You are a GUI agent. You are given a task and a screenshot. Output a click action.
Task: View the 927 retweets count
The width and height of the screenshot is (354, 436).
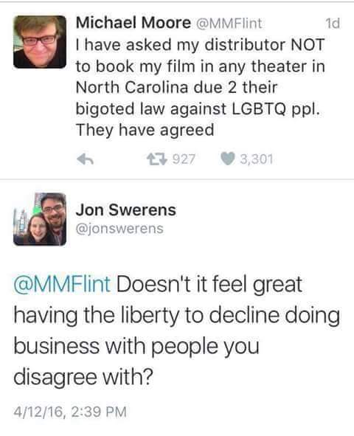184,159
